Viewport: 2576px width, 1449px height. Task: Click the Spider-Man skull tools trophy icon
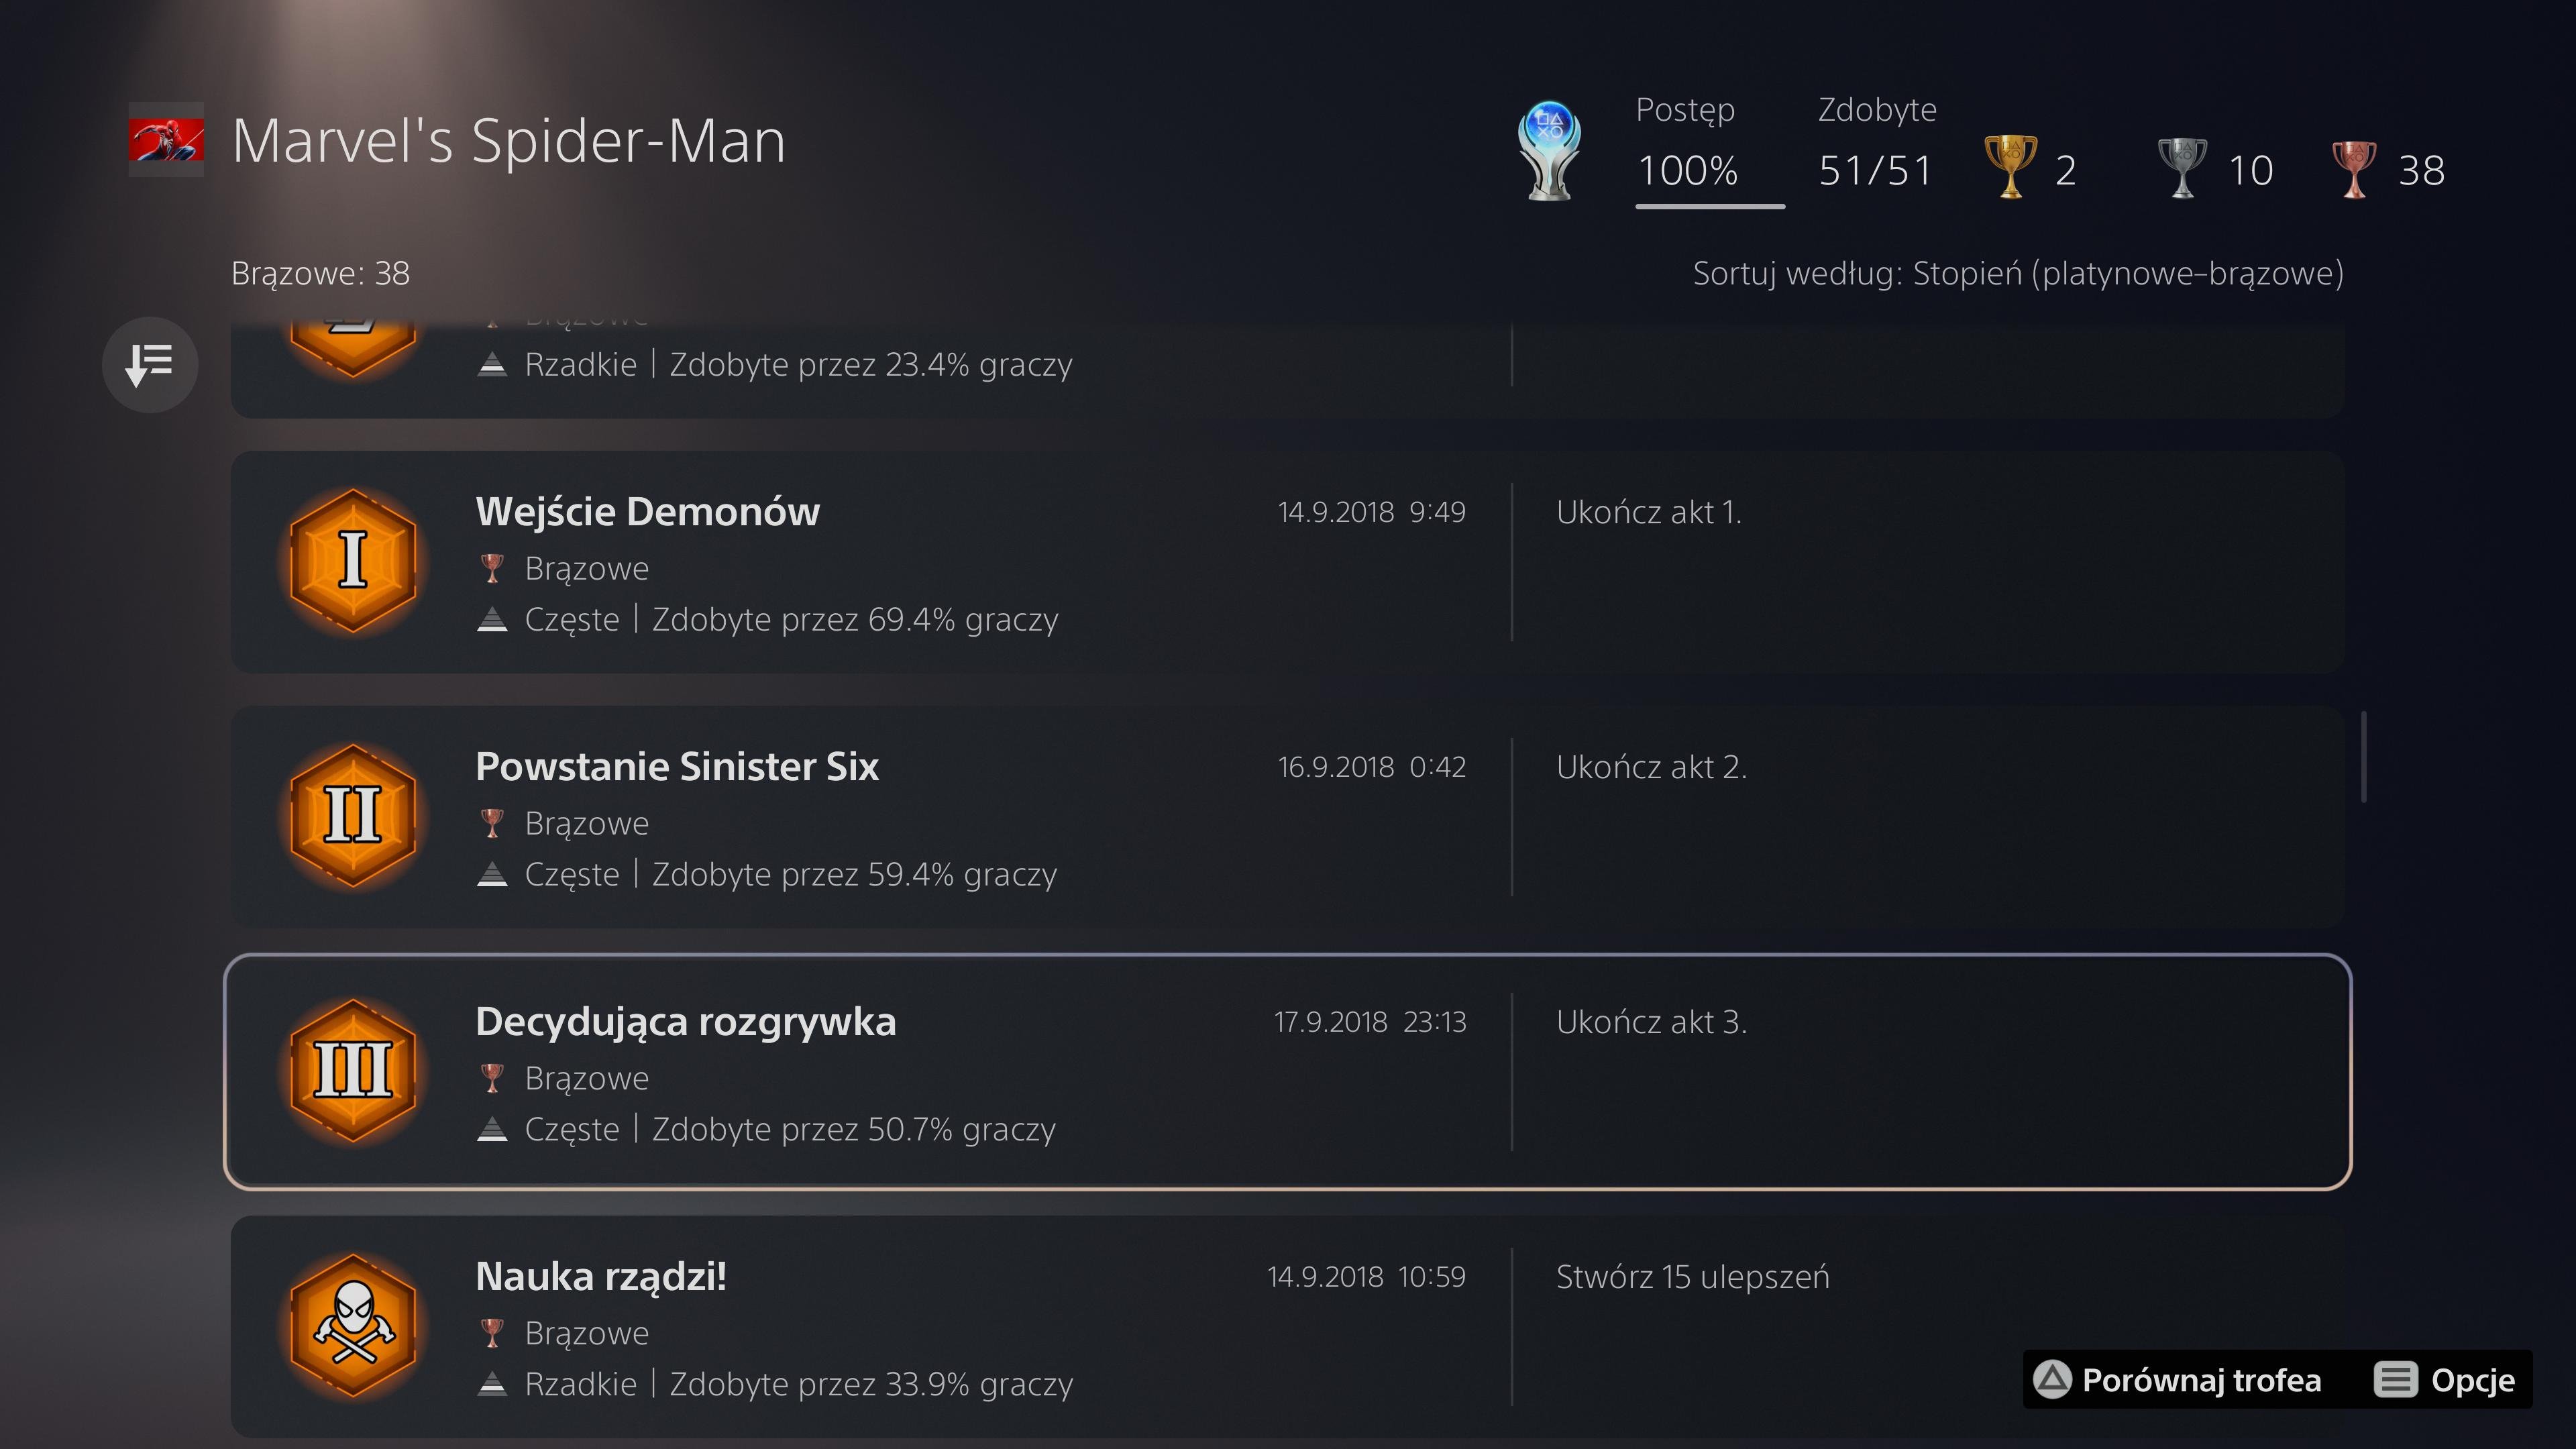point(353,1326)
